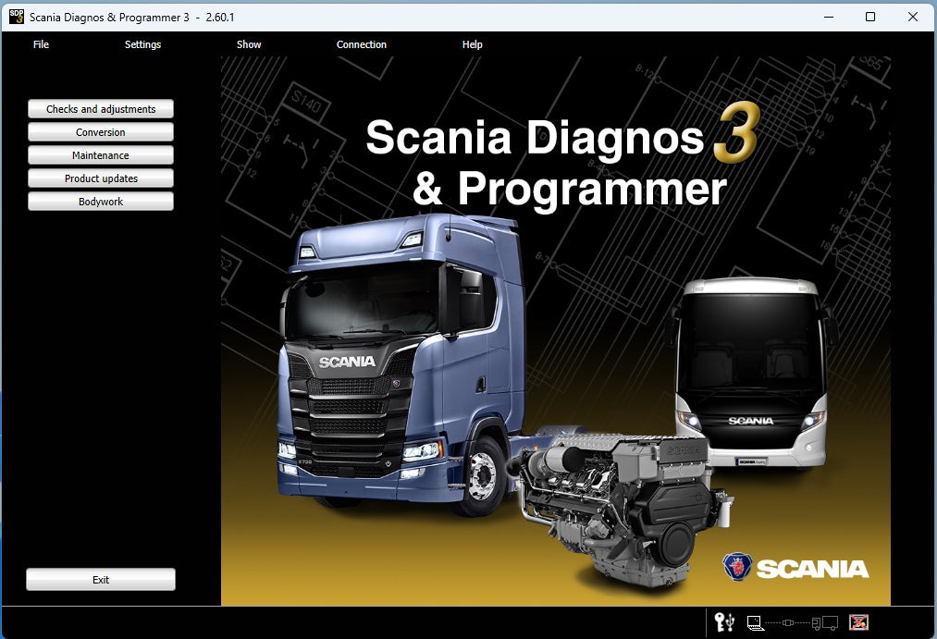Viewport: 937px width, 639px height.
Task: Click the VCI interface connector status icon
Action: [x=787, y=623]
